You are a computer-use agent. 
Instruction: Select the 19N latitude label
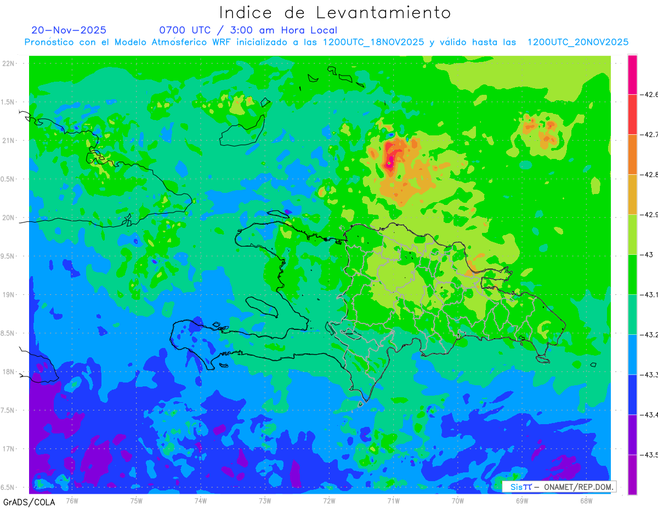[x=9, y=294]
